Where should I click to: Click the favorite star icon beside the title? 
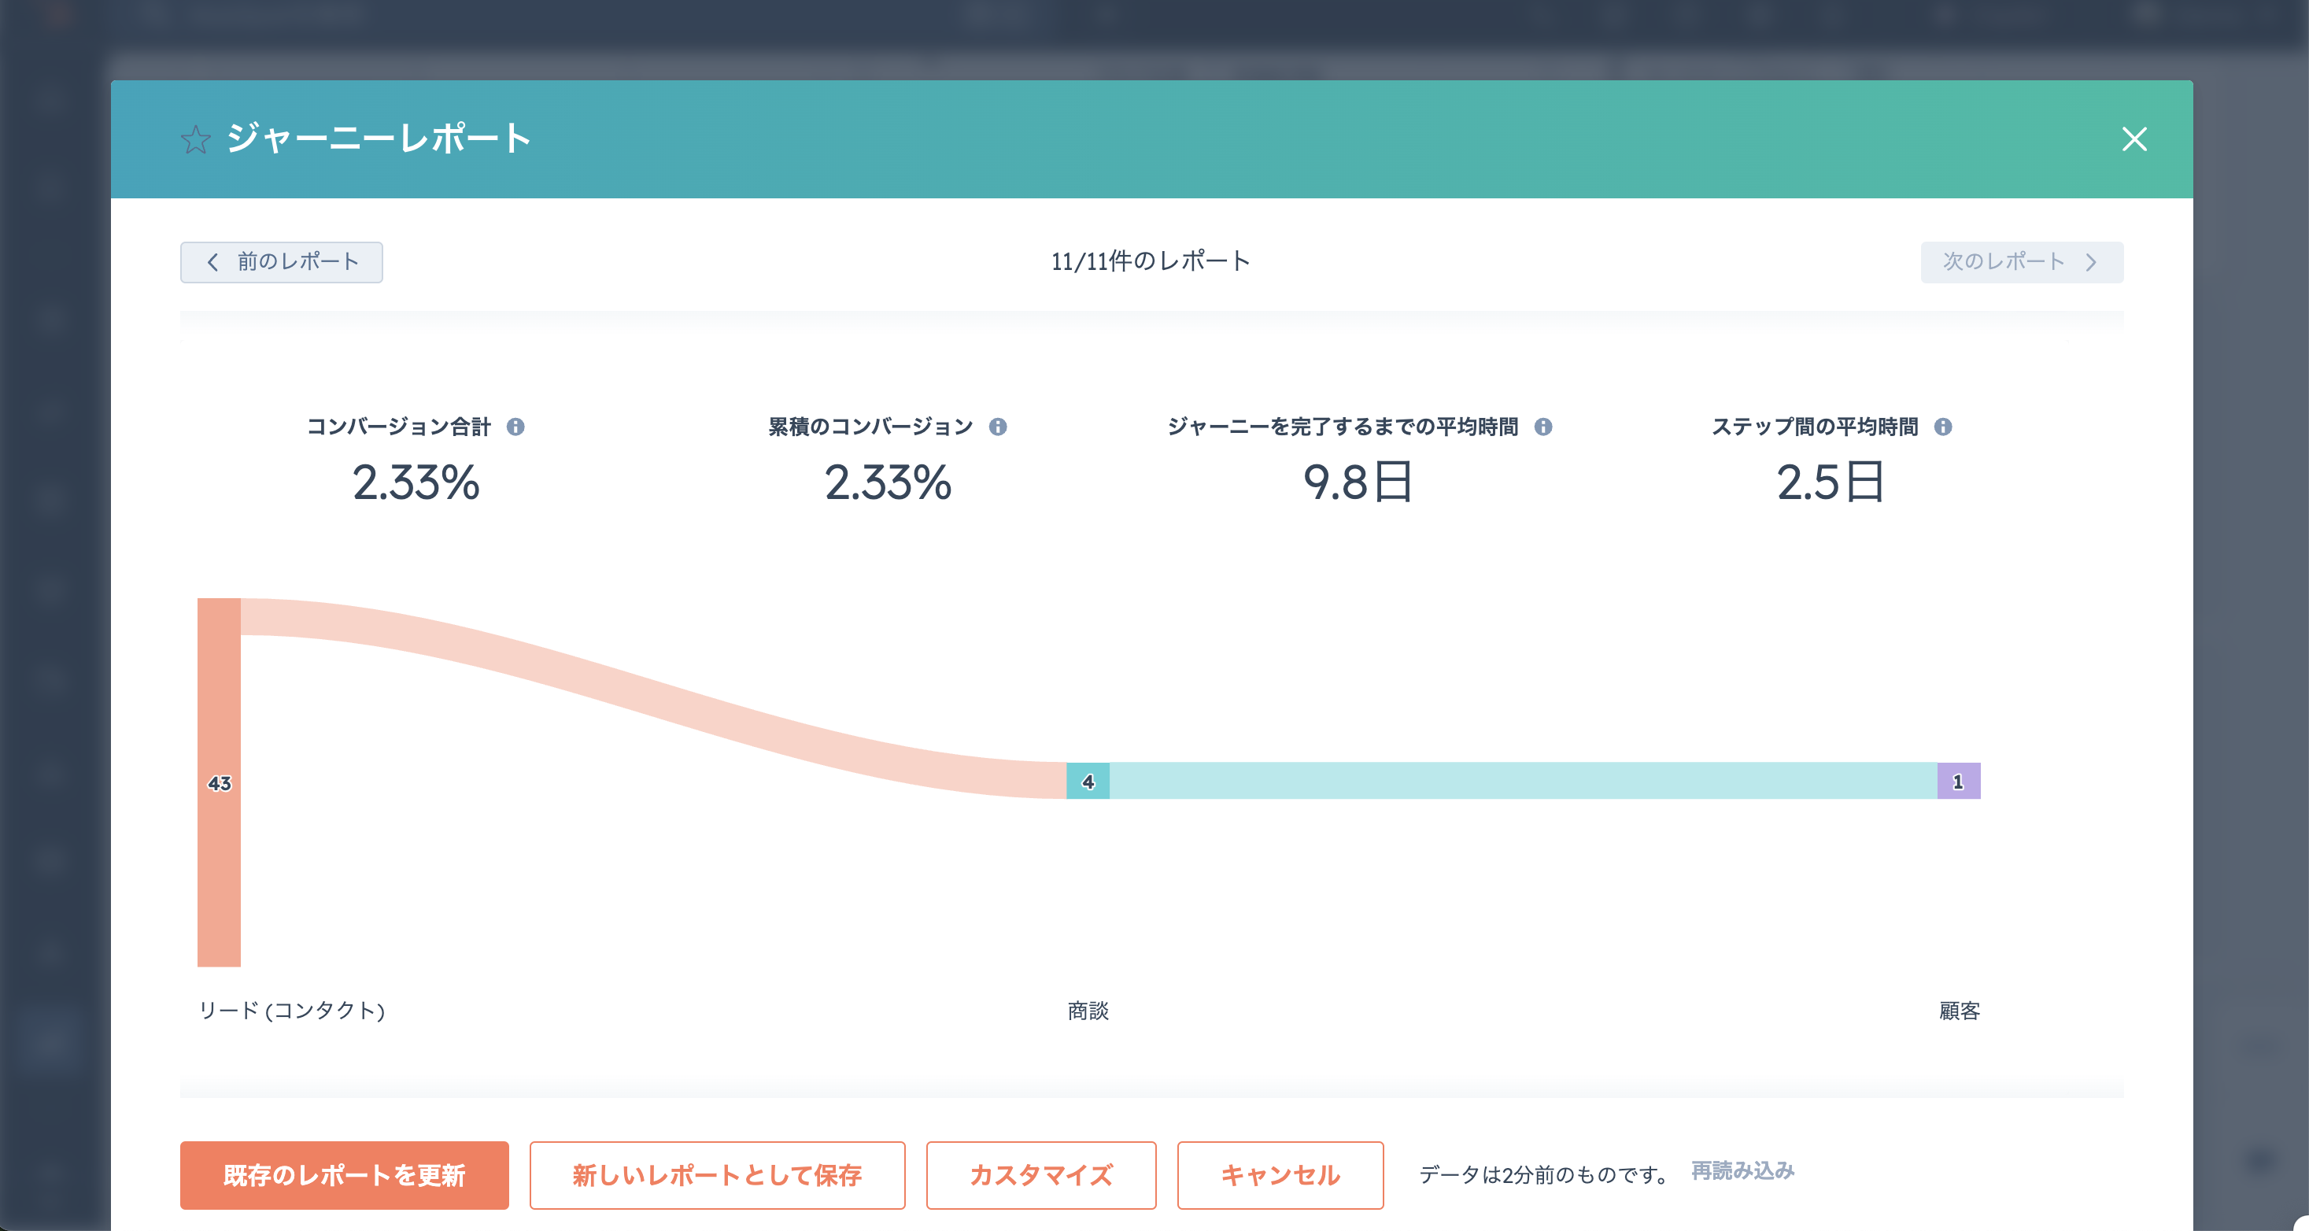click(195, 140)
